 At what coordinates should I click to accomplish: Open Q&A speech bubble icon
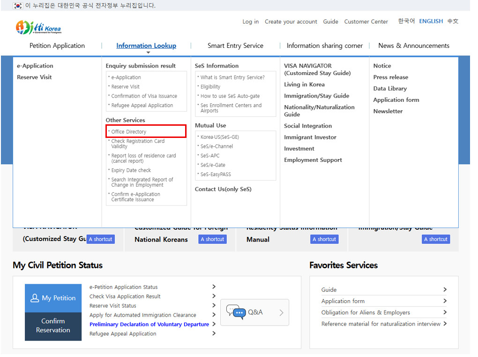coord(236,312)
